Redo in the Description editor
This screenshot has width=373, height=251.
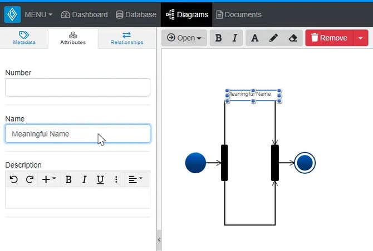coord(30,179)
